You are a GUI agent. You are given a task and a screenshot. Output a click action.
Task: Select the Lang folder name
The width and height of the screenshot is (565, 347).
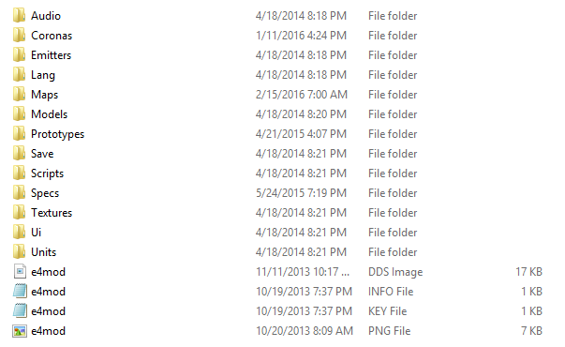[43, 75]
